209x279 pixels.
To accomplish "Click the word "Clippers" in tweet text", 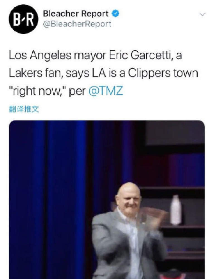I will (149, 73).
